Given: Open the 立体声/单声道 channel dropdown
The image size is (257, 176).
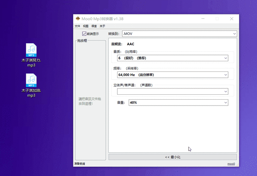Looking at the screenshot, I should pyautogui.click(x=173, y=92).
